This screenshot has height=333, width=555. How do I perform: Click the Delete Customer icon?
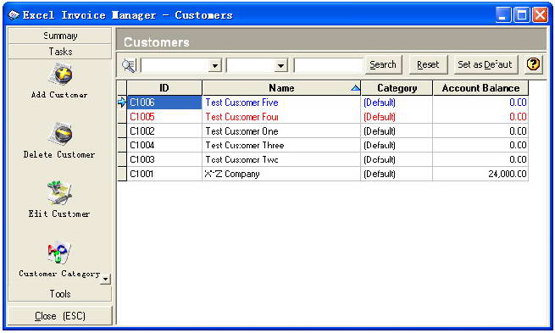(60, 134)
